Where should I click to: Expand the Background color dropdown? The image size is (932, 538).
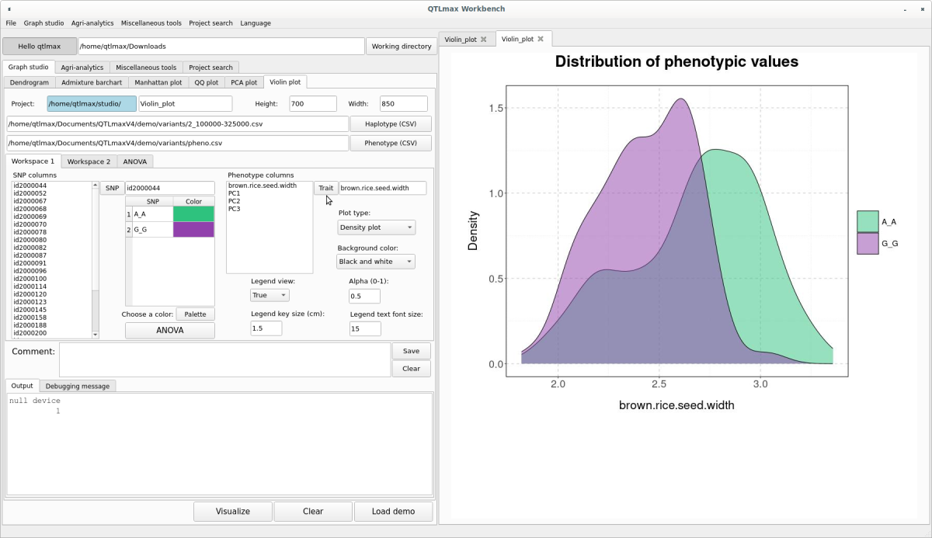pos(376,262)
